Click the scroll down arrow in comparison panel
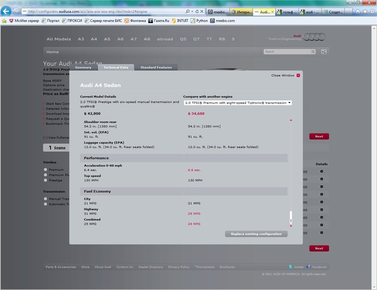 [x=291, y=226]
